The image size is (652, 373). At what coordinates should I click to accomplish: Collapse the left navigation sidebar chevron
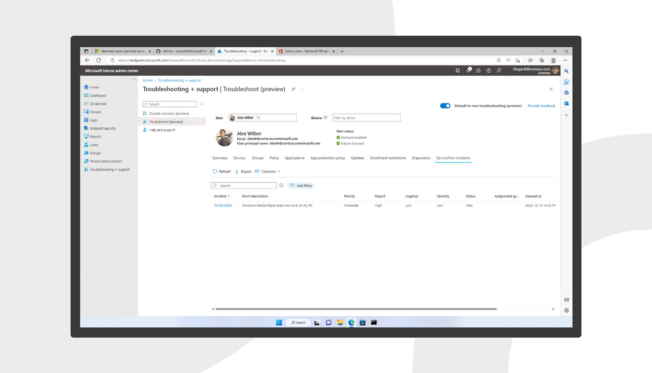point(134,79)
